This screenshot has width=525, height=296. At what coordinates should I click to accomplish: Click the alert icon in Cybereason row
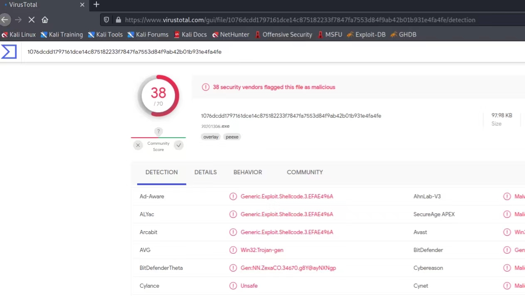point(507,268)
